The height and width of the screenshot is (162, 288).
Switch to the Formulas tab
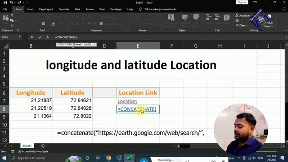coord(64,9)
